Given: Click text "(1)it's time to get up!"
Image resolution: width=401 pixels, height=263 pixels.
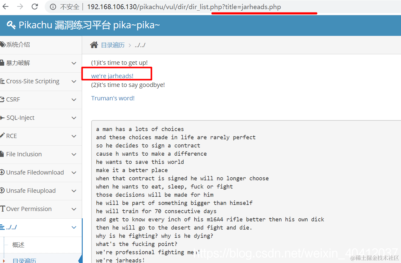Looking at the screenshot, I should pos(119,63).
